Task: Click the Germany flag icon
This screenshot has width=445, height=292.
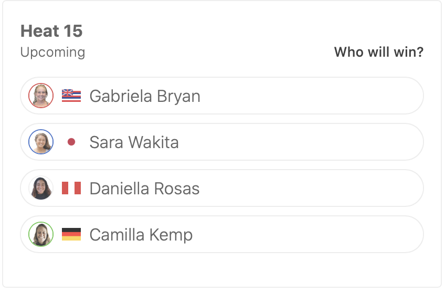Action: click(71, 234)
